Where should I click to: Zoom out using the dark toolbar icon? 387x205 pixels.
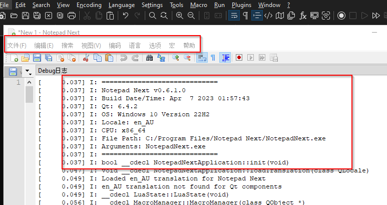click(191, 16)
